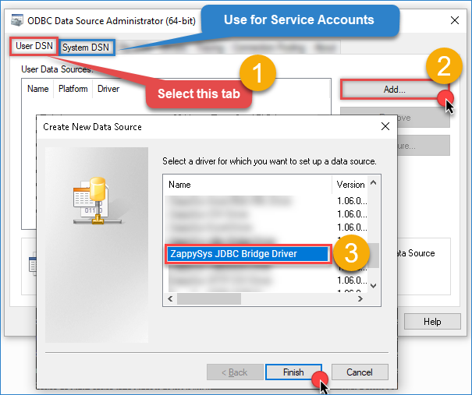
Task: Sort drivers by the Version column header
Action: click(350, 185)
